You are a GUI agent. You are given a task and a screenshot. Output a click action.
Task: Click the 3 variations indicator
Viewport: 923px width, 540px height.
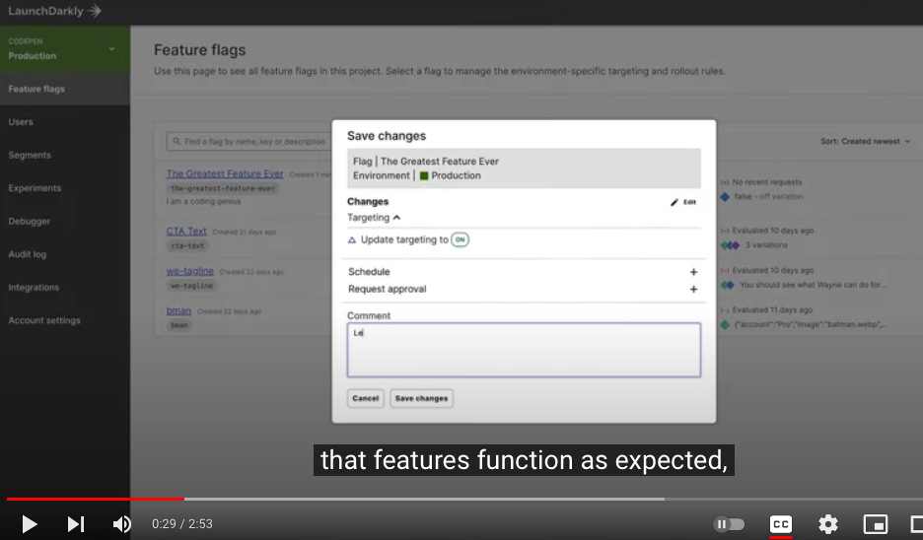coord(754,244)
